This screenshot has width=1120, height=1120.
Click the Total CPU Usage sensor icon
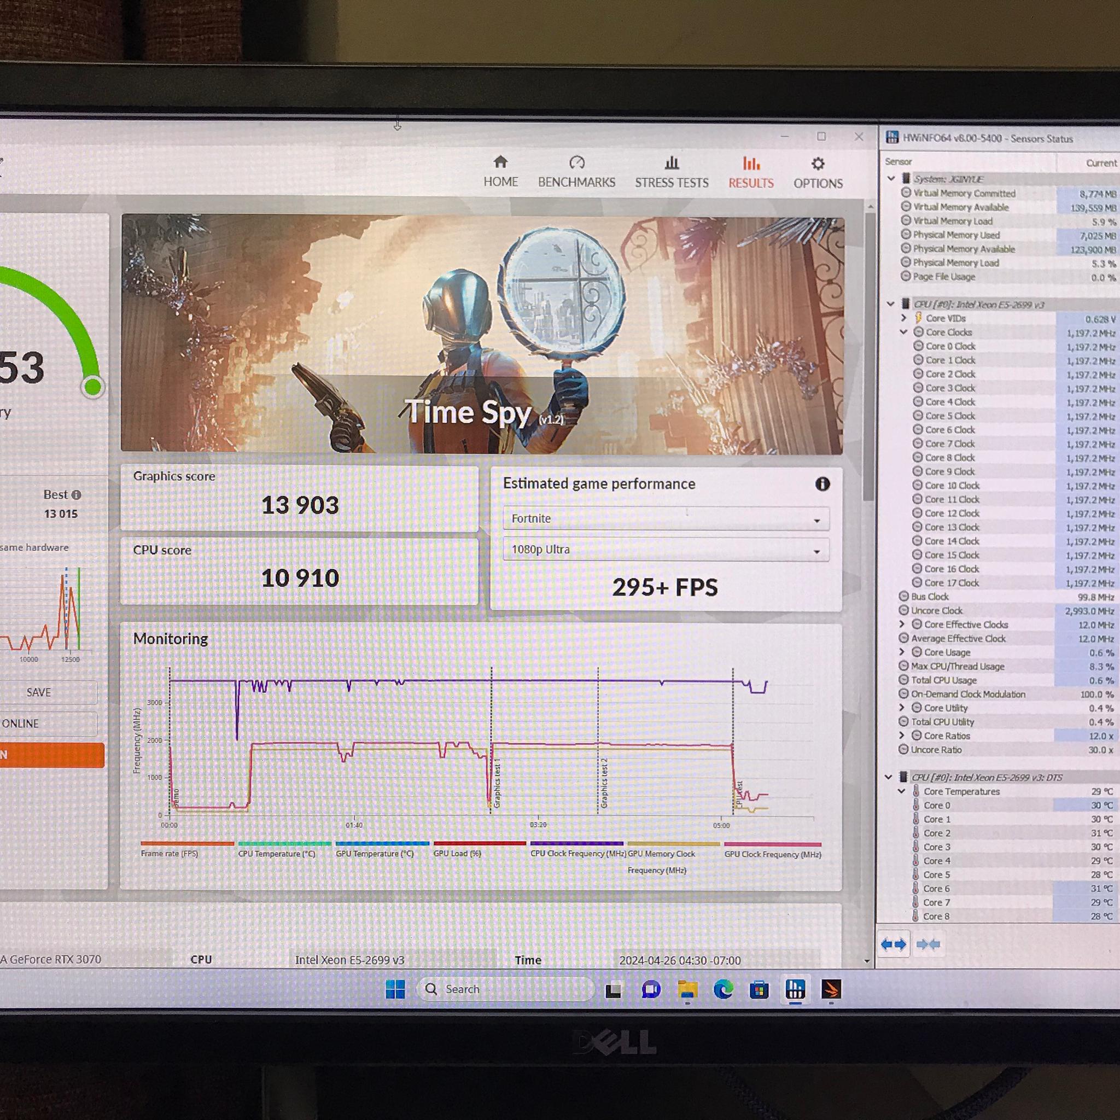point(903,680)
